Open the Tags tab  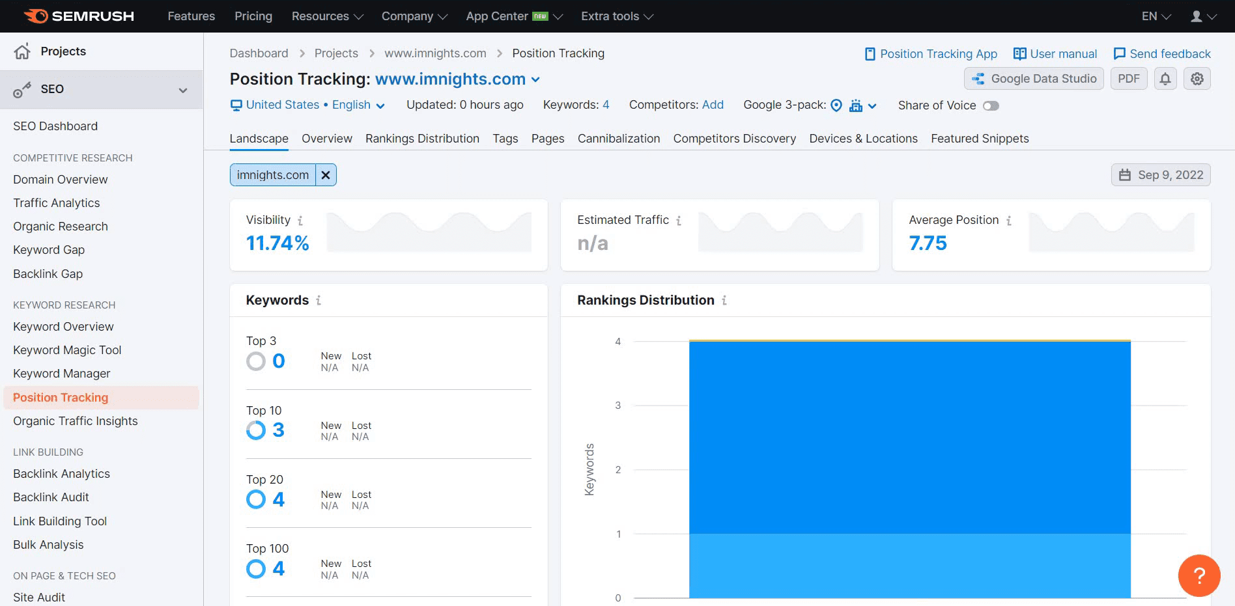pos(505,139)
